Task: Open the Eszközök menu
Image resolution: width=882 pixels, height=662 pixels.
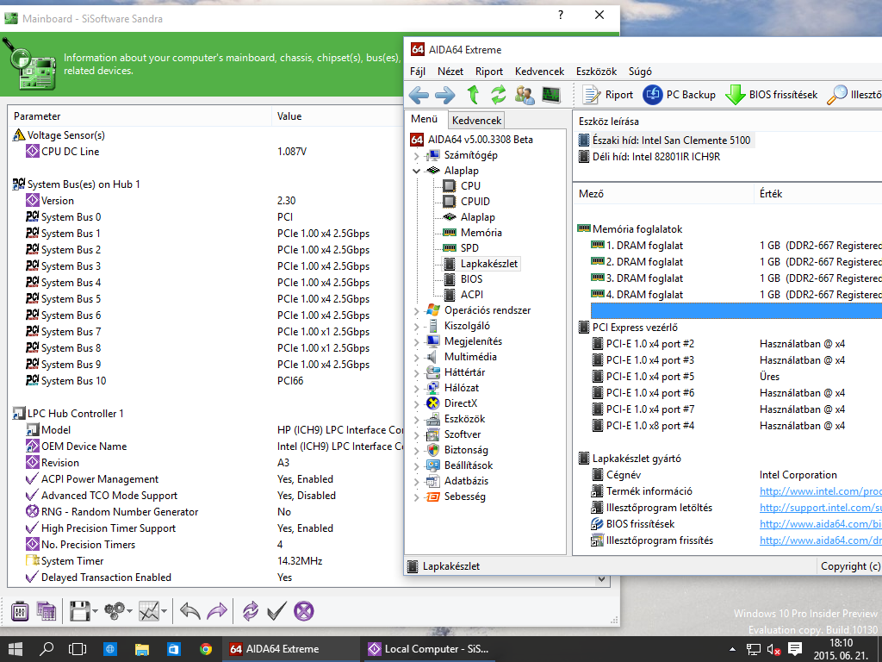Action: 596,72
